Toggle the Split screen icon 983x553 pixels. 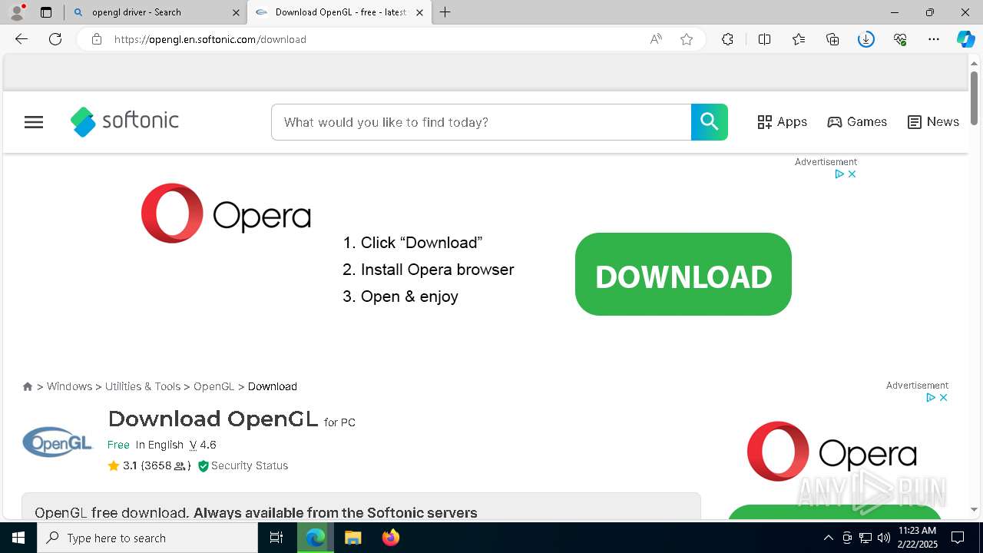(x=764, y=39)
